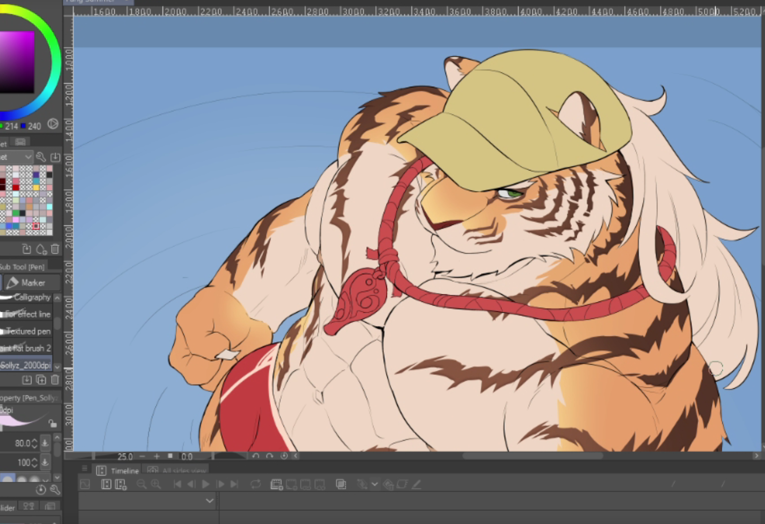Delete the selected sub tool

55,380
